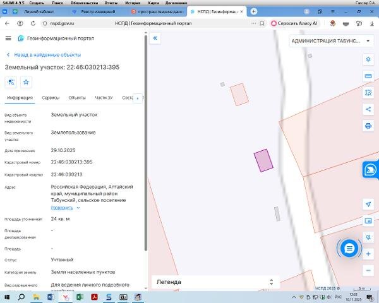This screenshot has height=303, width=379.
Task: Add parcel to favorites with star icon
Action: 26,82
